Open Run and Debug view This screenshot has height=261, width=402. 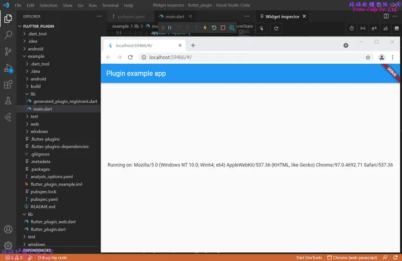click(8, 68)
